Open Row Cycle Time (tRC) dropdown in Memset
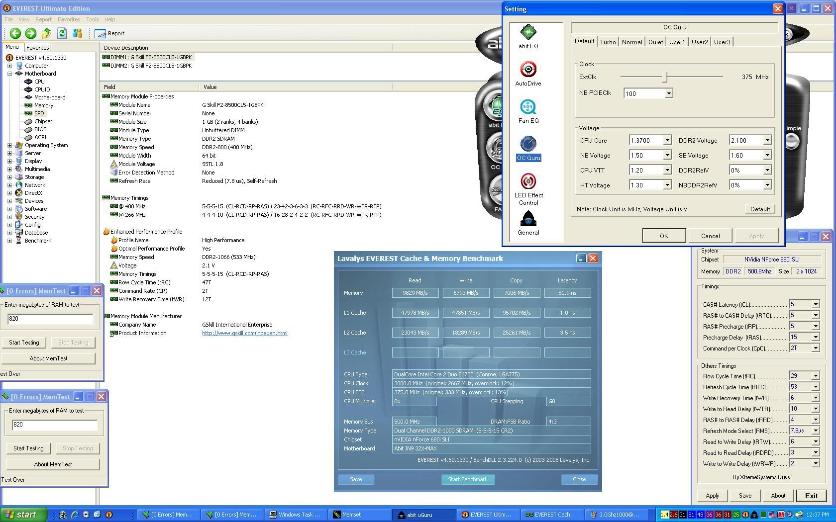This screenshot has height=522, width=836. (815, 376)
